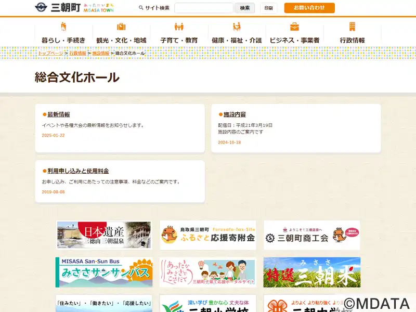416x312 pixels.
Task: Click the 暮らし・手続き people icon
Action: [x=63, y=27]
